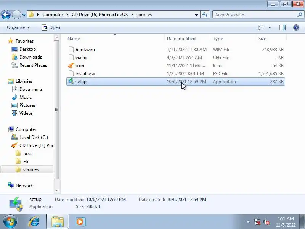Select CD Drive (D:) in the navigation tree
305x229 pixels.
[x=36, y=145]
